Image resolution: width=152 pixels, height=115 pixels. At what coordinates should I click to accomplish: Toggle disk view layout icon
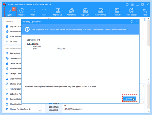point(145,20)
